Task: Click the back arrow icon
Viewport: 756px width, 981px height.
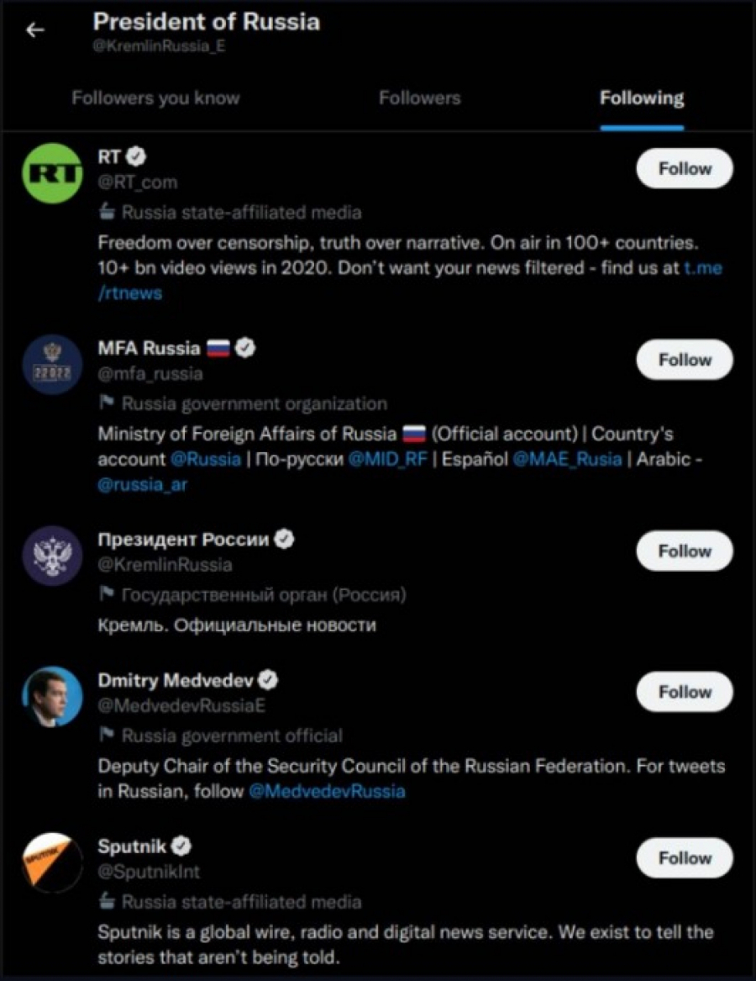Action: click(x=34, y=30)
